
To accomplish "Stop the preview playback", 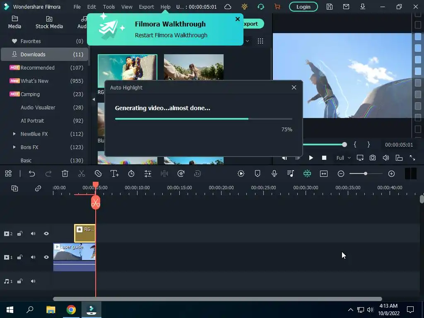I will point(324,158).
